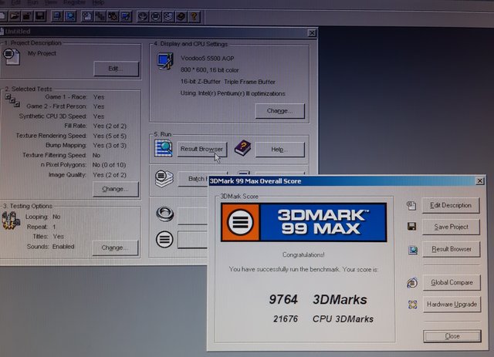
Task: Click the Congratulations! text
Action: pyautogui.click(x=303, y=254)
